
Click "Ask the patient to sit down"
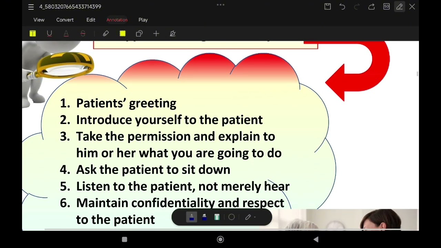tap(153, 169)
